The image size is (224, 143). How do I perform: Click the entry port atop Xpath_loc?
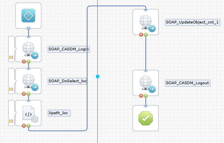tap(29, 101)
